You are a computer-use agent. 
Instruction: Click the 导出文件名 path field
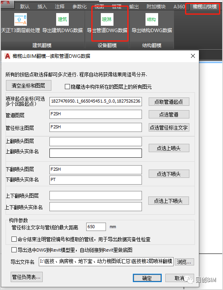[x=106, y=261]
